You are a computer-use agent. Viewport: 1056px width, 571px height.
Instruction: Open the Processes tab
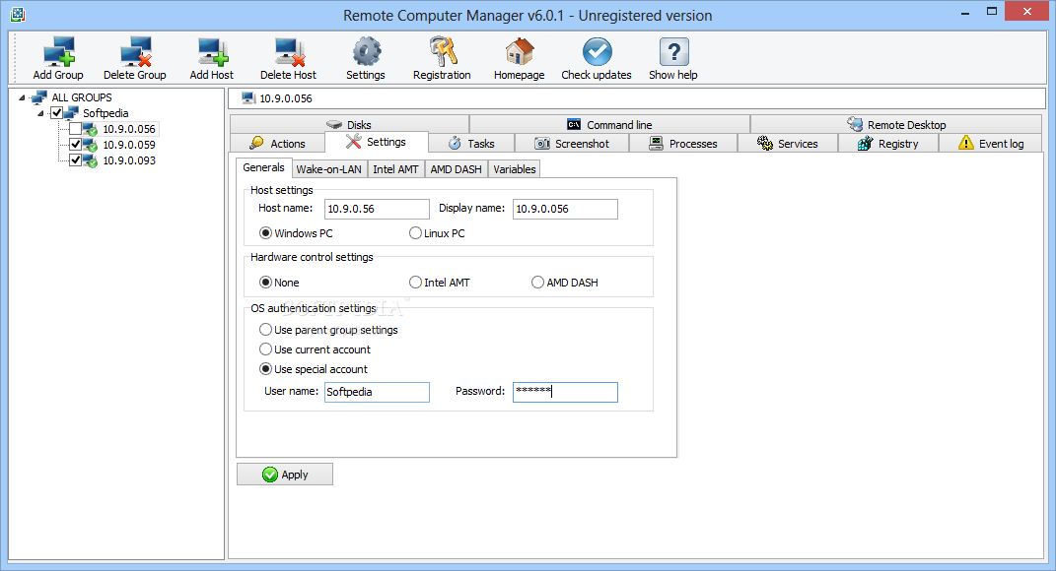click(683, 144)
